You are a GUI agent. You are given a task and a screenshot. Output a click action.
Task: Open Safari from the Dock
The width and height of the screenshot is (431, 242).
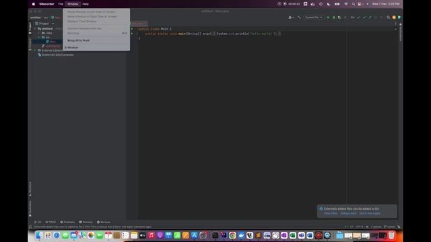pos(57,235)
